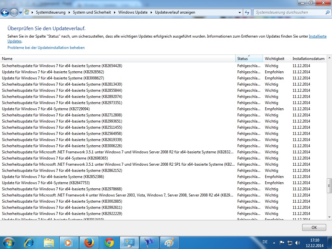The height and width of the screenshot is (249, 332).
Task: Select update KB2855844 row
Action: pyautogui.click(x=163, y=90)
